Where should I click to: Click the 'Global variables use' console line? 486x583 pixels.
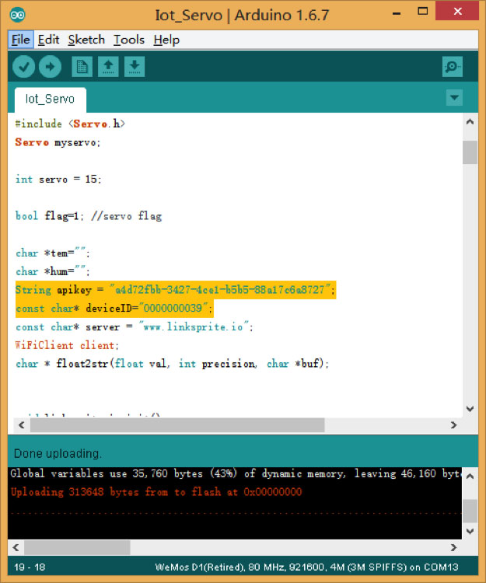tap(236, 473)
